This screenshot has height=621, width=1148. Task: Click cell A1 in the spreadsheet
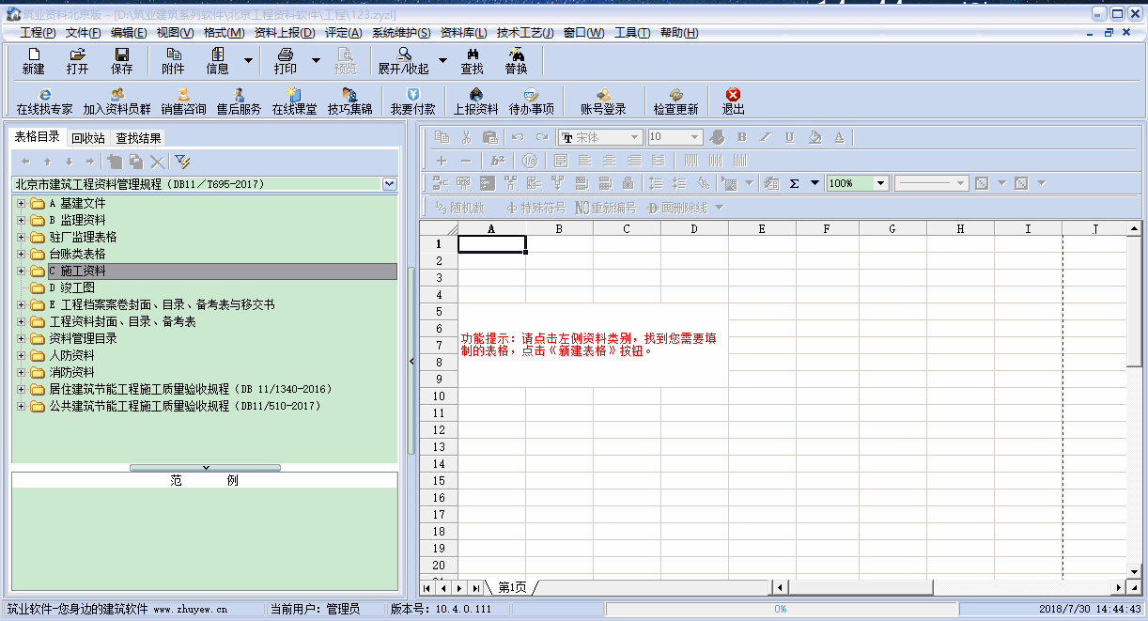tap(491, 244)
